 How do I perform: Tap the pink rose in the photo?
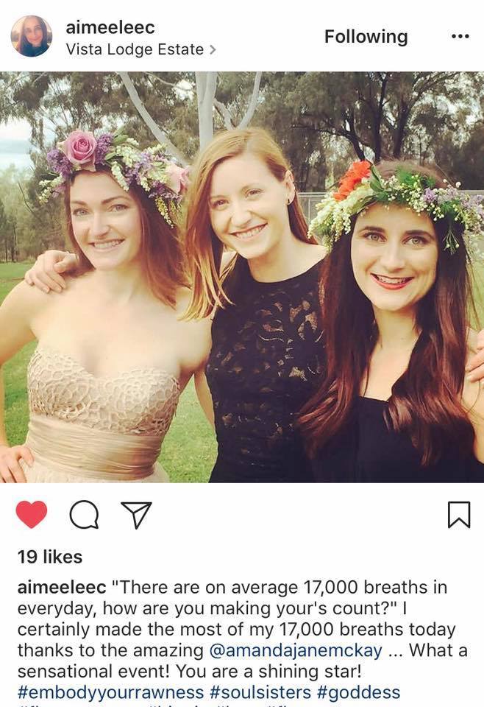point(80,147)
